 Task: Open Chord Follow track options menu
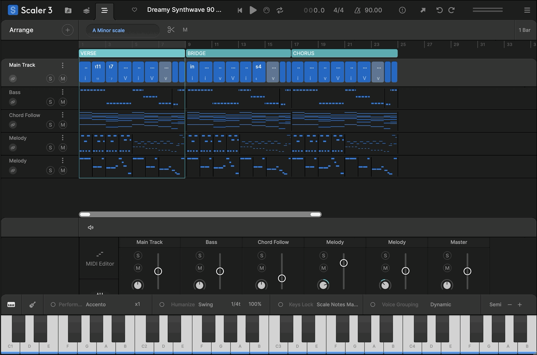click(63, 115)
